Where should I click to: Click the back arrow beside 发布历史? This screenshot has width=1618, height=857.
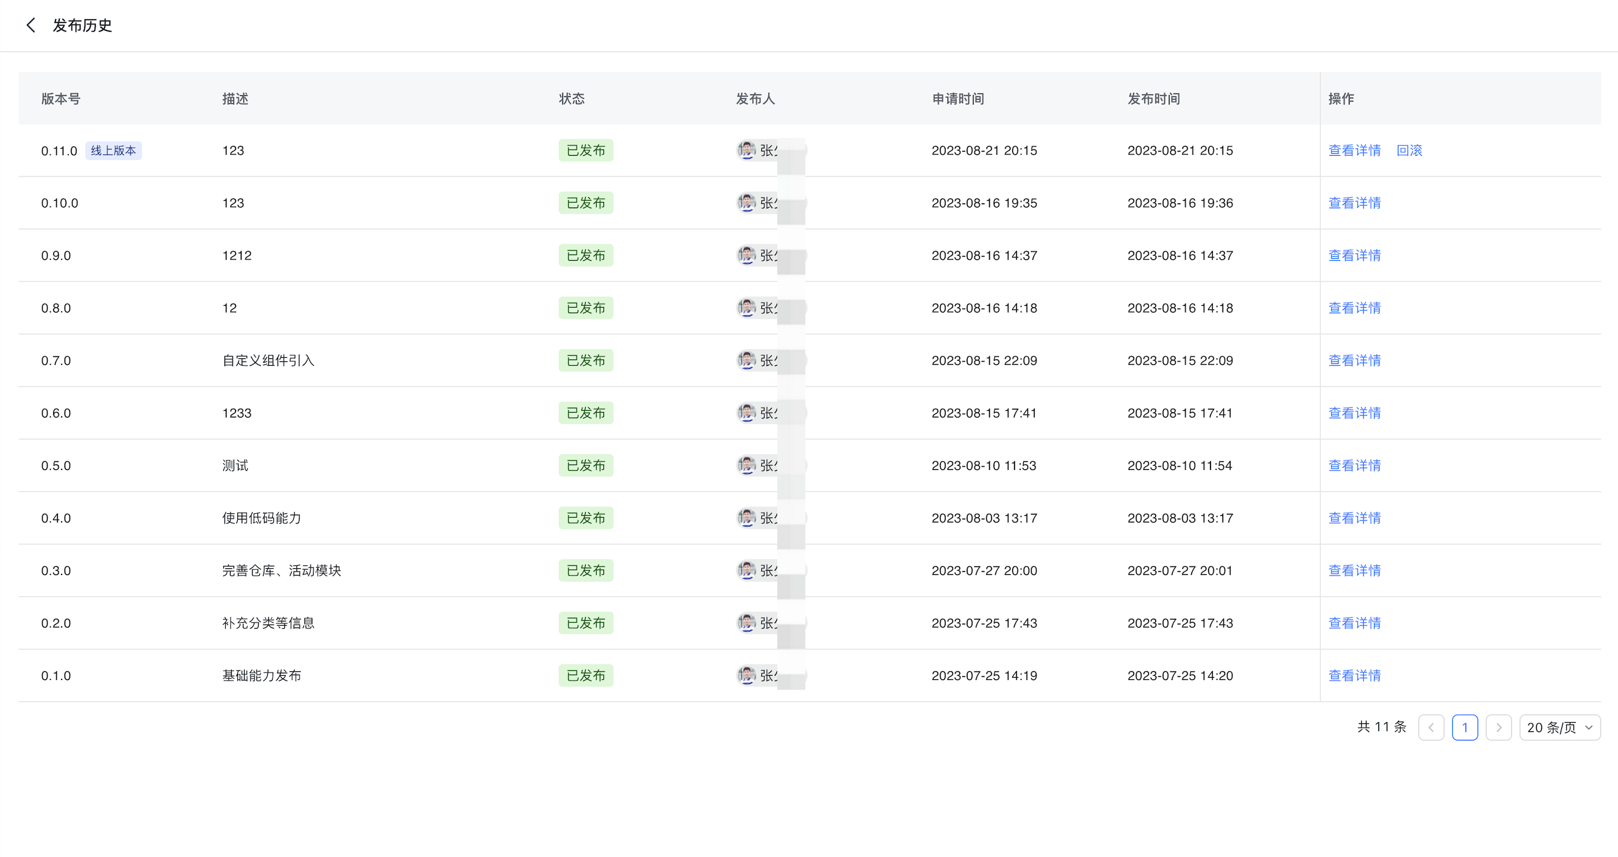pyautogui.click(x=30, y=25)
